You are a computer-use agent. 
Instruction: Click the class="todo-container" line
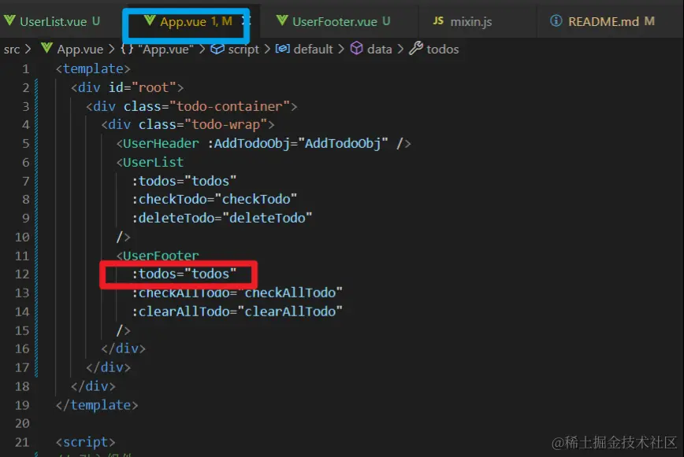191,106
